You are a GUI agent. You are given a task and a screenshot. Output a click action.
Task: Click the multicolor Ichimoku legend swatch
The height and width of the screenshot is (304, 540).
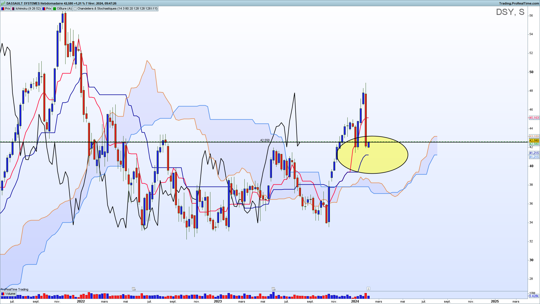[13, 9]
